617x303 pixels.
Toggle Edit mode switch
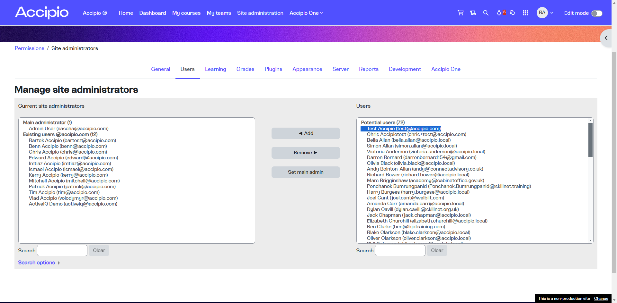597,13
